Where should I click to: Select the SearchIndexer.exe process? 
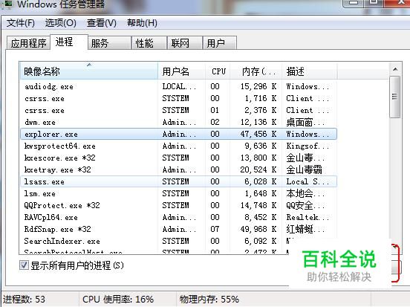pos(178,241)
